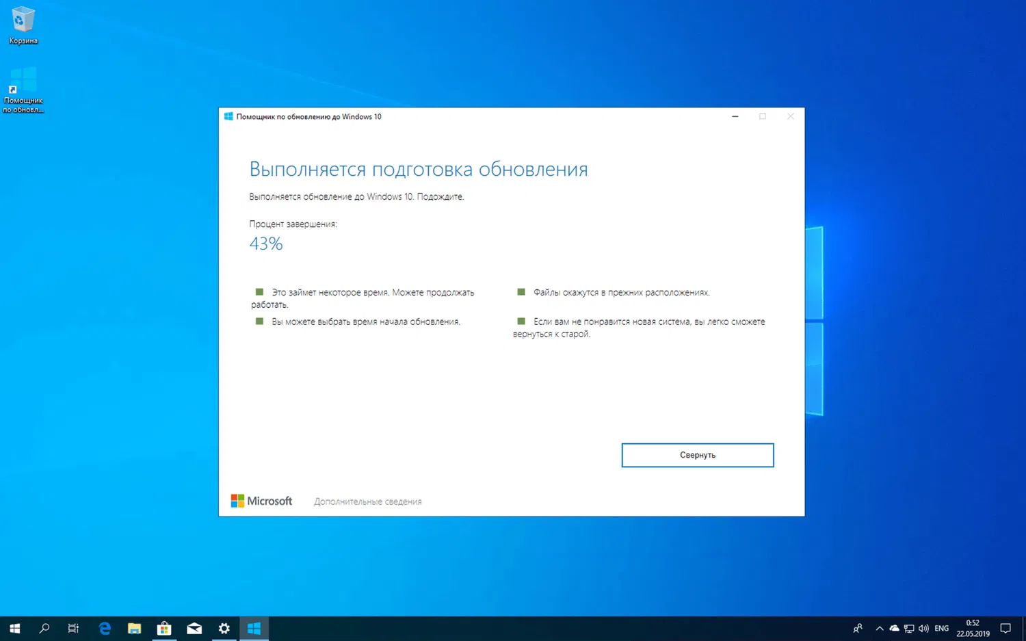
Task: Open File Explorer from the taskbar
Action: [134, 628]
